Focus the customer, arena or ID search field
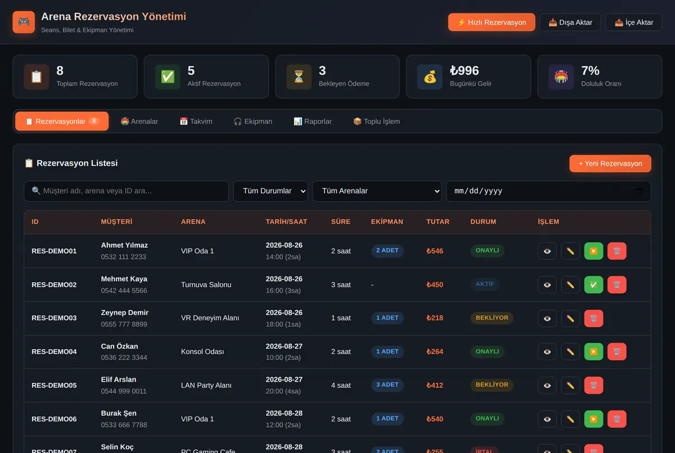Screen dimensions: 675x453 127,191
